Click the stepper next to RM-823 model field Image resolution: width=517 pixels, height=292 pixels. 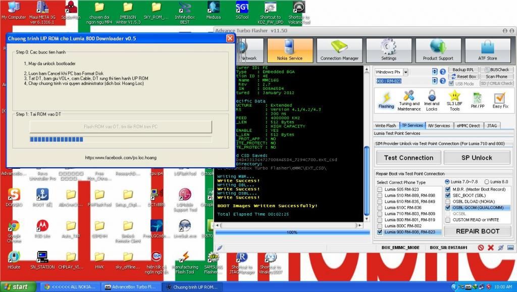[435, 81]
